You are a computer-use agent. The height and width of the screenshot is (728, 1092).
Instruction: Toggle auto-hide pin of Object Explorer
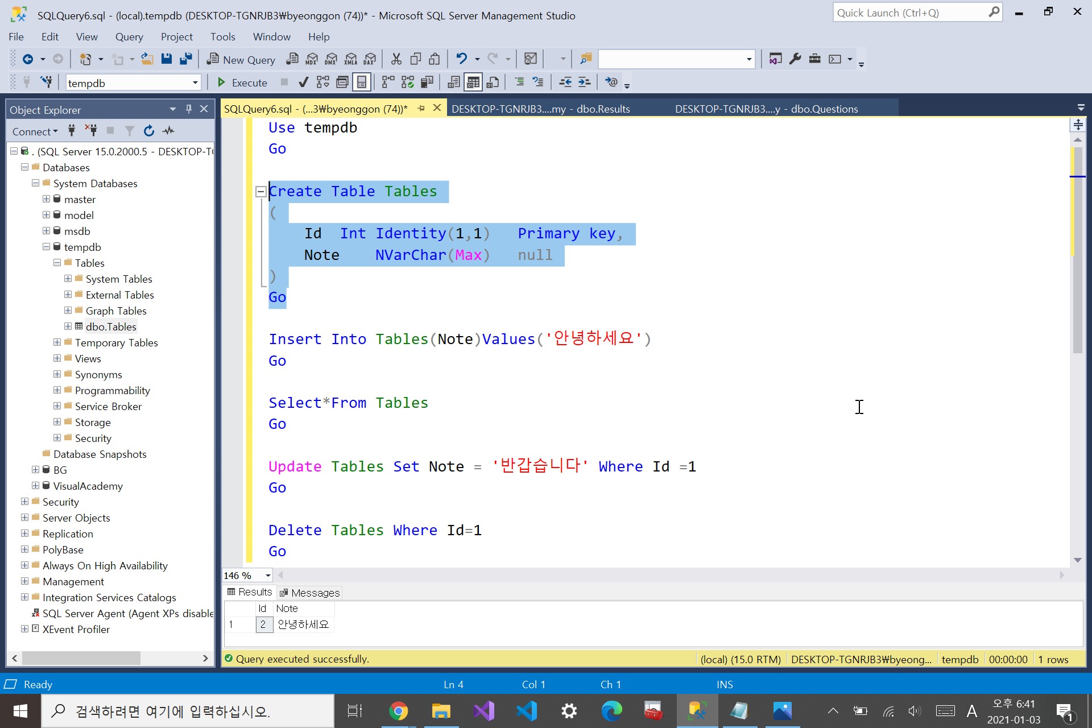pyautogui.click(x=189, y=109)
